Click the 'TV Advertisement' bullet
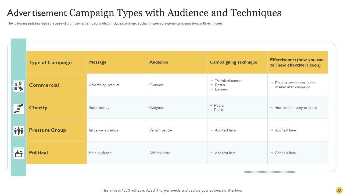The height and width of the screenshot is (194, 344). click(x=229, y=81)
